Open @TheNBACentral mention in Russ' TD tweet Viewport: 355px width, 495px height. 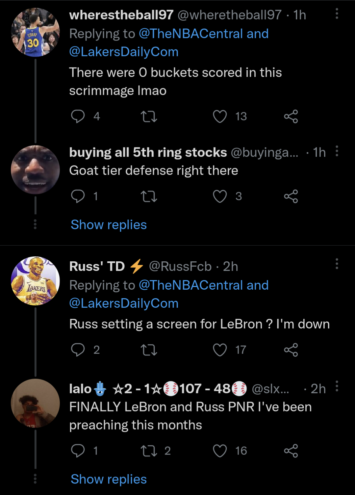pos(191,285)
